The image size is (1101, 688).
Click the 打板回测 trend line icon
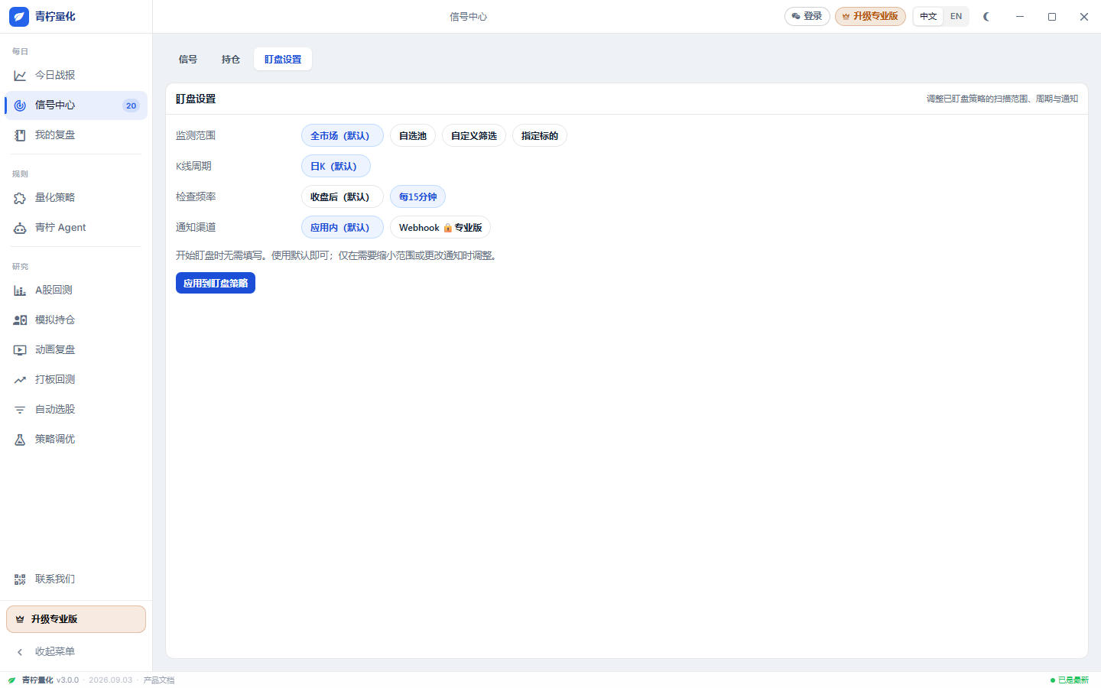pyautogui.click(x=20, y=380)
